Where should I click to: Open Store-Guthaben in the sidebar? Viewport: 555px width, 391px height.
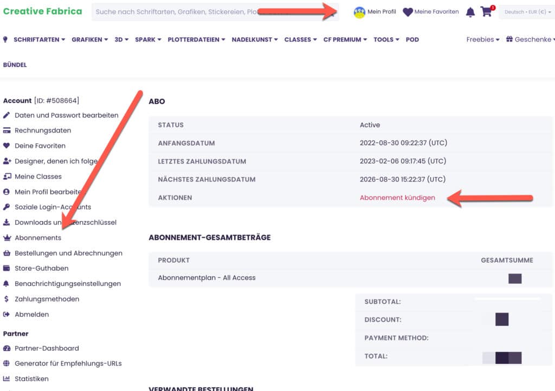coord(42,268)
